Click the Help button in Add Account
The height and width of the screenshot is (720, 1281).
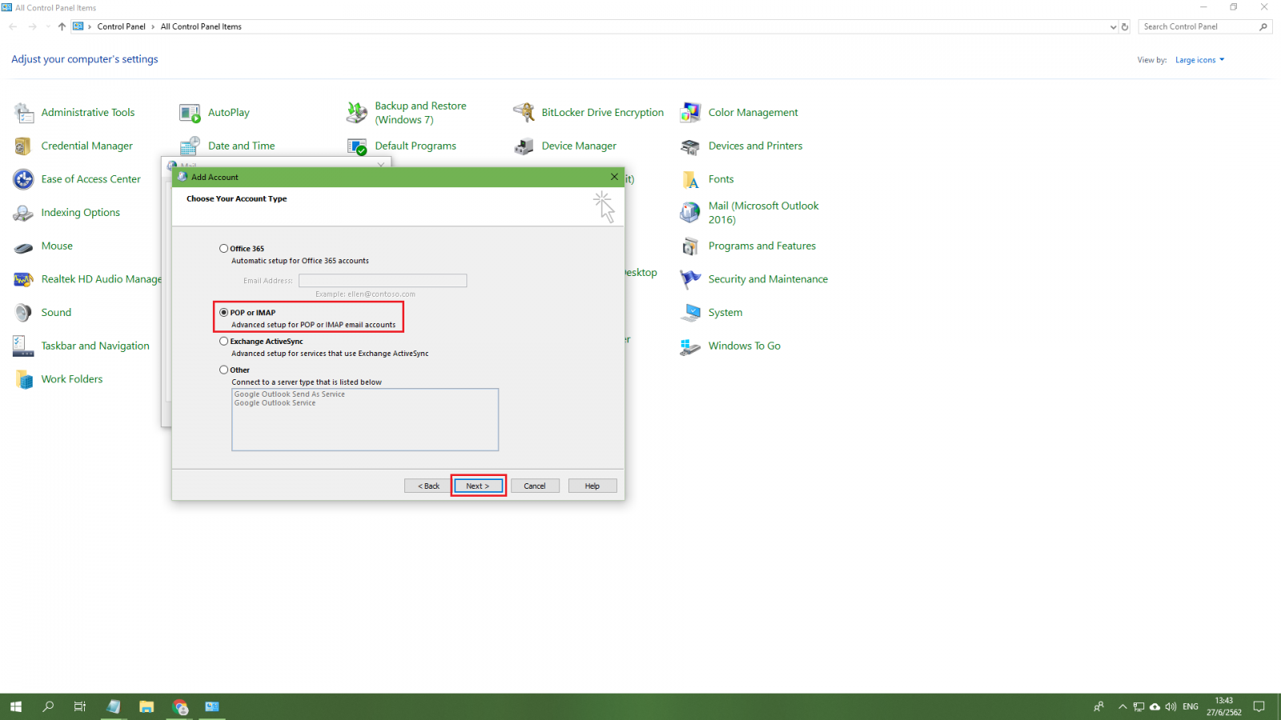point(592,486)
